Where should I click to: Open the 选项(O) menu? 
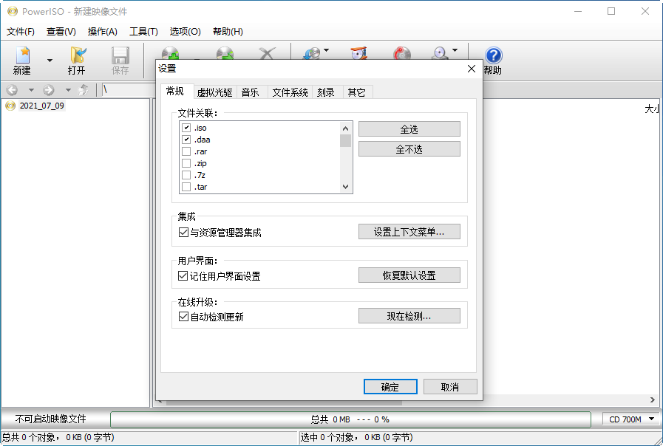tap(186, 32)
